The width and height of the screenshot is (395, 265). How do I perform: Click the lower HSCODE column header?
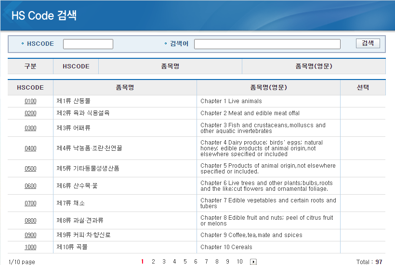(30, 87)
